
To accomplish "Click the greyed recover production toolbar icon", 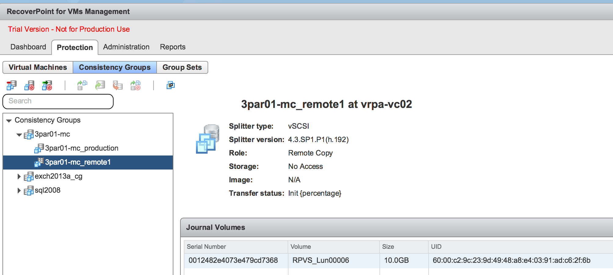I will (118, 85).
